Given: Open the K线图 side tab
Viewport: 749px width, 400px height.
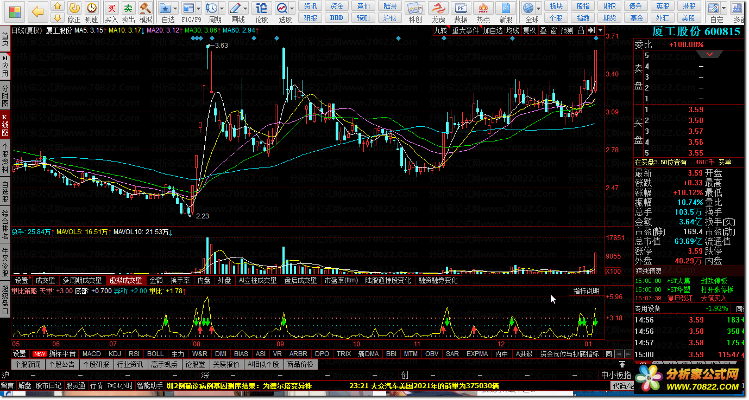Looking at the screenshot, I should click(x=5, y=124).
